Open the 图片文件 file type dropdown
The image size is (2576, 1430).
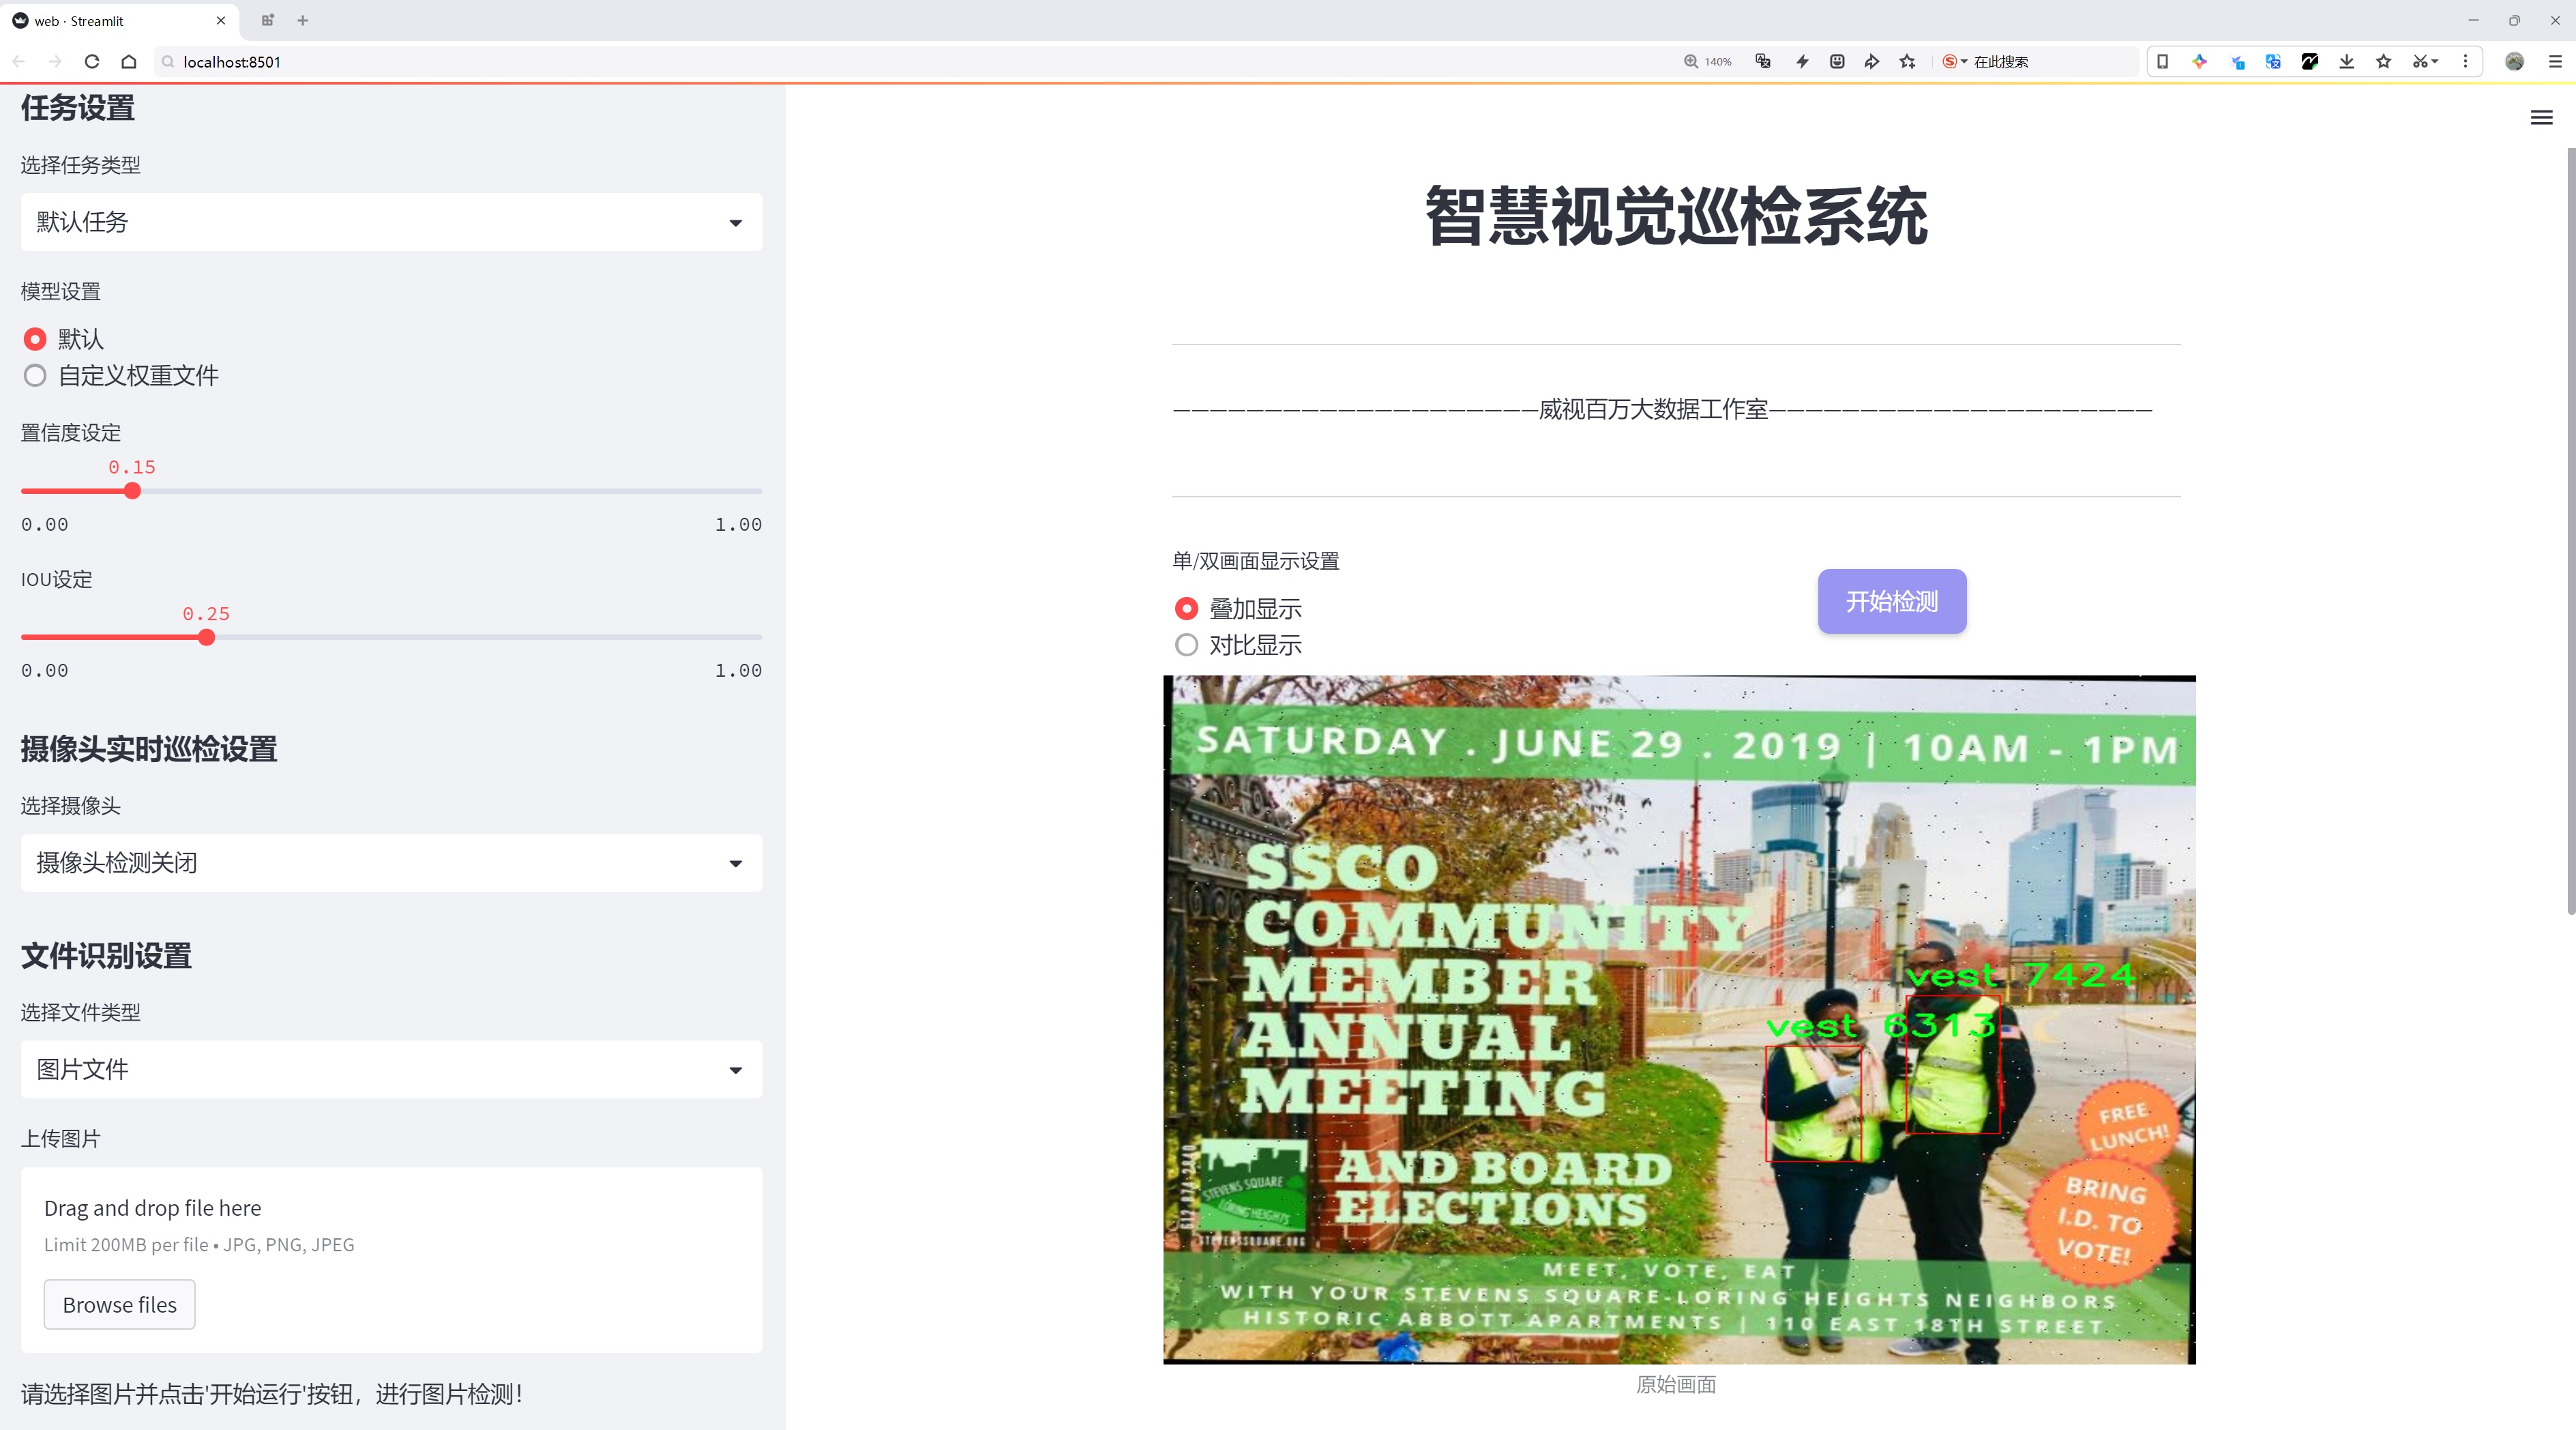point(391,1070)
